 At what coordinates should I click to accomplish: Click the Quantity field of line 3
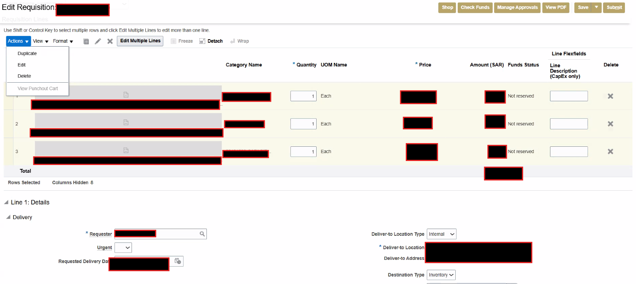[x=303, y=151]
